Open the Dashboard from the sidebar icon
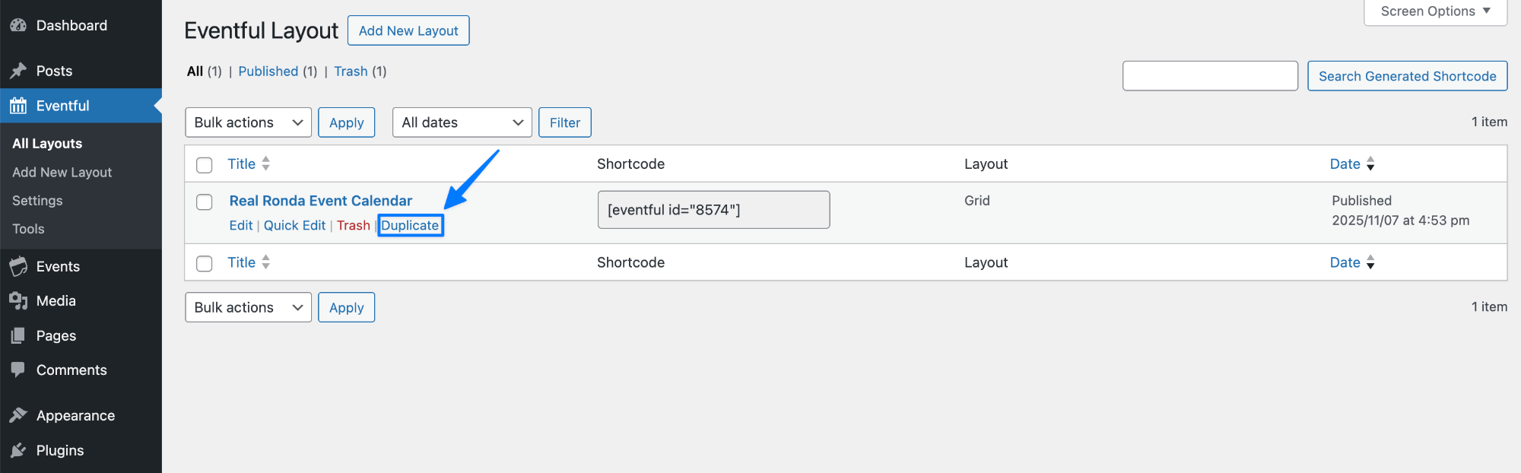This screenshot has height=473, width=1521. pyautogui.click(x=18, y=25)
